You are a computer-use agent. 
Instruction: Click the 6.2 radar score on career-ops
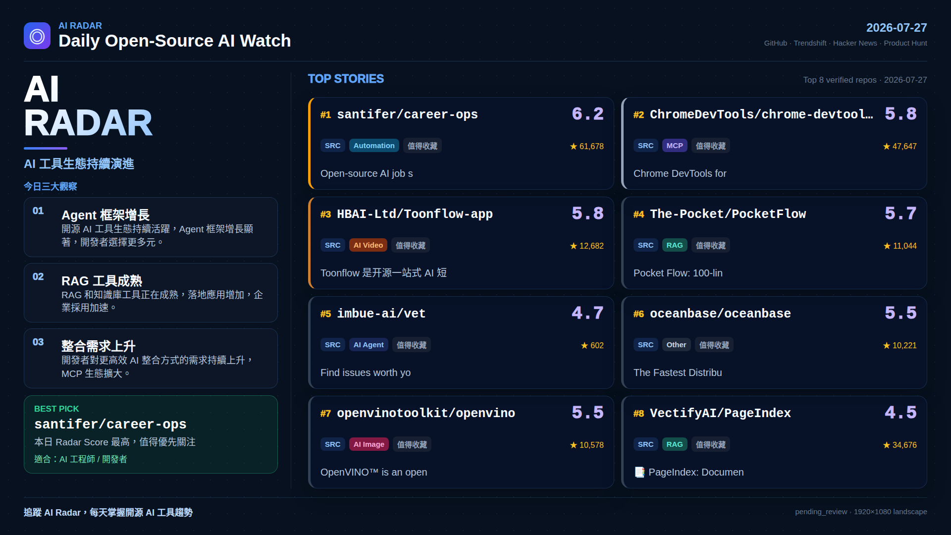588,114
